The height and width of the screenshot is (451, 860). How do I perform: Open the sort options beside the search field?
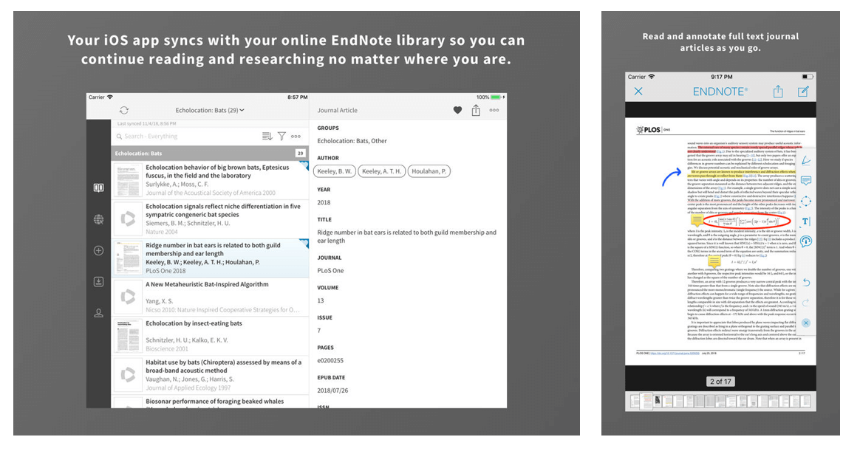point(267,136)
